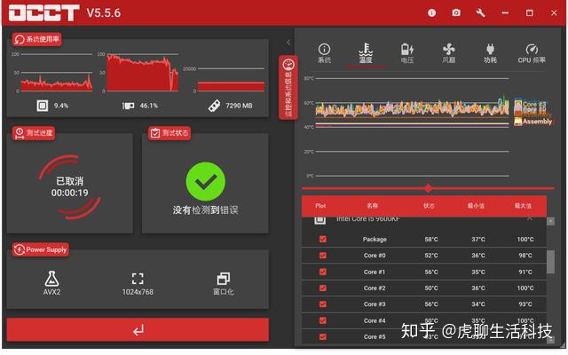The height and width of the screenshot is (355, 568).
Task: Click Core #0 current value 52°C
Action: pos(431,256)
